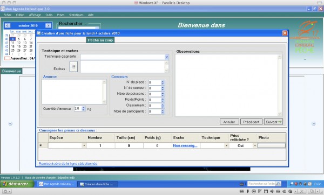Click inside the Esches text box
The image size is (324, 195).
pyautogui.click(x=123, y=67)
